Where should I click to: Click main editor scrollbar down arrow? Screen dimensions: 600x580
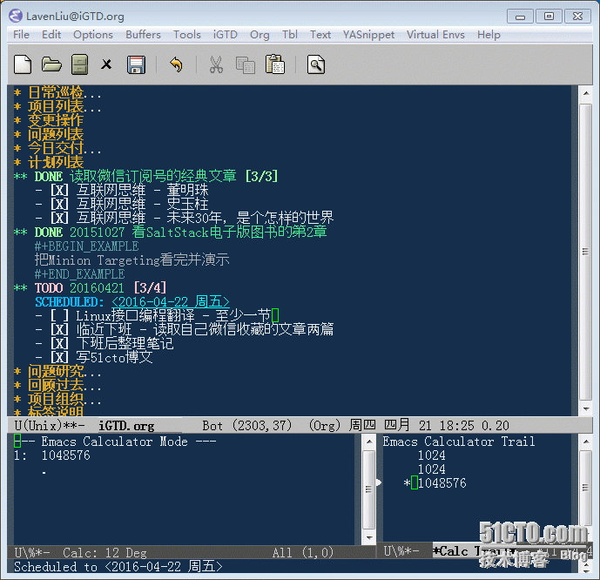(585, 409)
